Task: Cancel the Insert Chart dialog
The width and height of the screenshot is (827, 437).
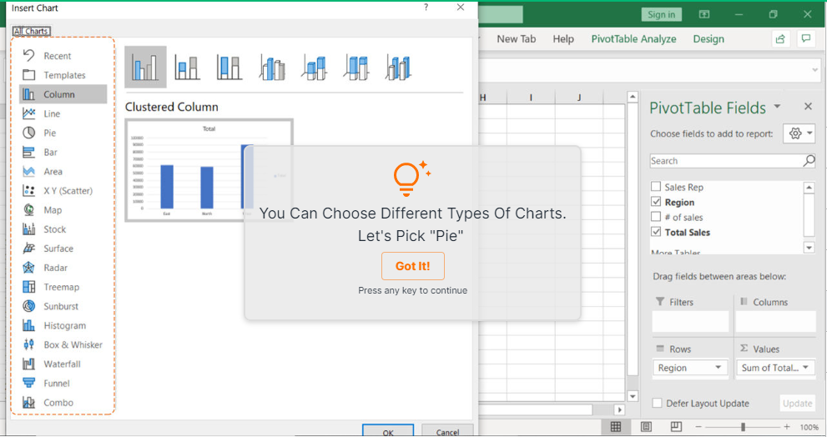Action: point(447,430)
